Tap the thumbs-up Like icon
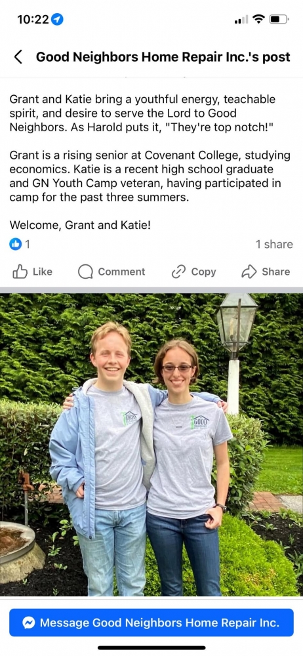 click(20, 272)
